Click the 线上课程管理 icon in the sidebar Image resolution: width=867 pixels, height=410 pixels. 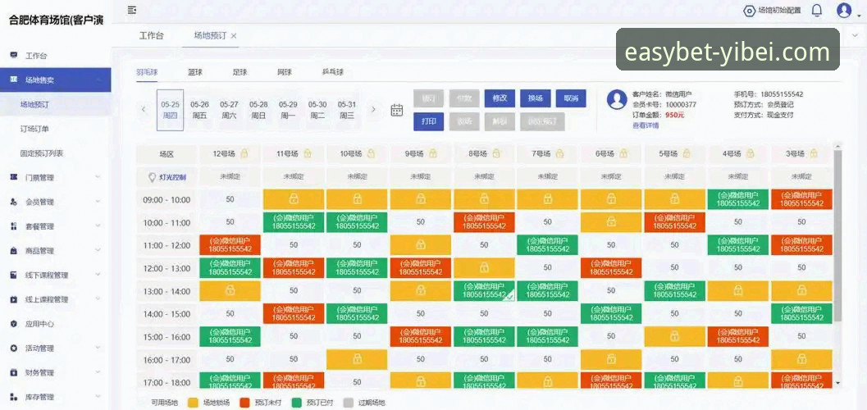pyautogui.click(x=14, y=299)
